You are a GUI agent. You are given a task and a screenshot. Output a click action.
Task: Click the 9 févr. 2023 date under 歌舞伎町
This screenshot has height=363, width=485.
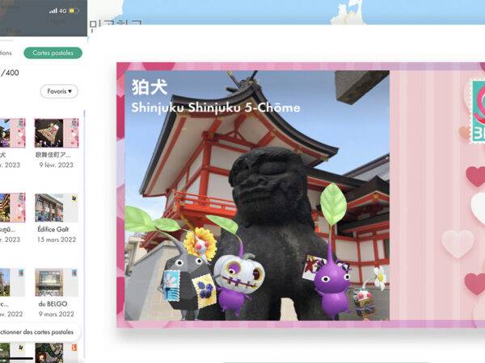(x=57, y=165)
